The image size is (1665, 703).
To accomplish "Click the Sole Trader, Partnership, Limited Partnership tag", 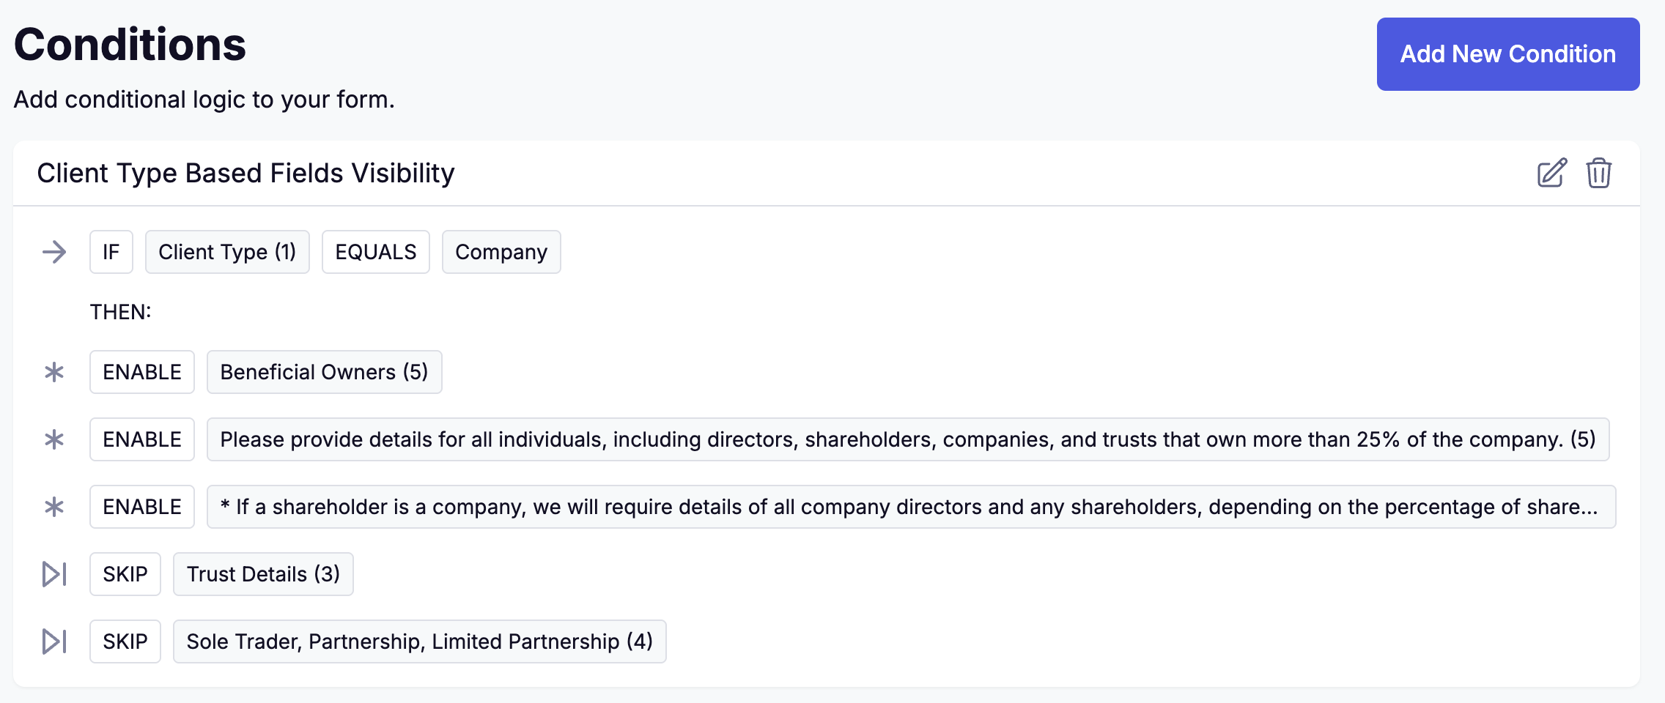I will (419, 642).
